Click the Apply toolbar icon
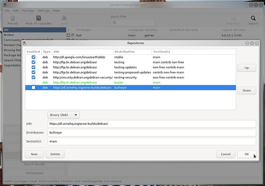Viewport: 265px width, 186px height. pyautogui.click(x=64, y=18)
